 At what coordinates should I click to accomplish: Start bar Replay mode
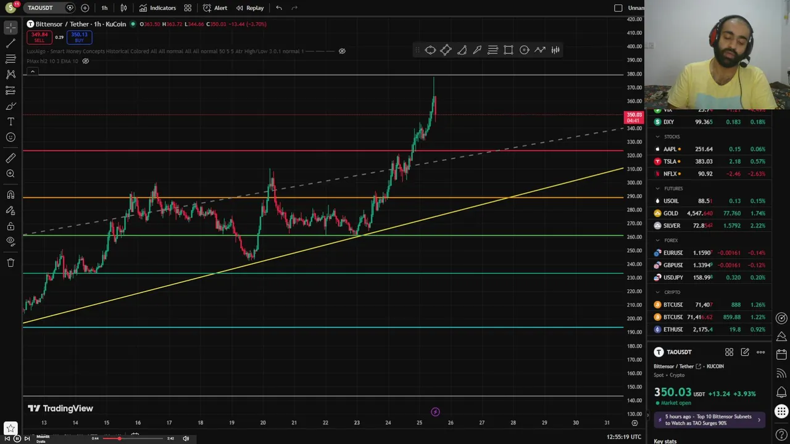pyautogui.click(x=250, y=8)
